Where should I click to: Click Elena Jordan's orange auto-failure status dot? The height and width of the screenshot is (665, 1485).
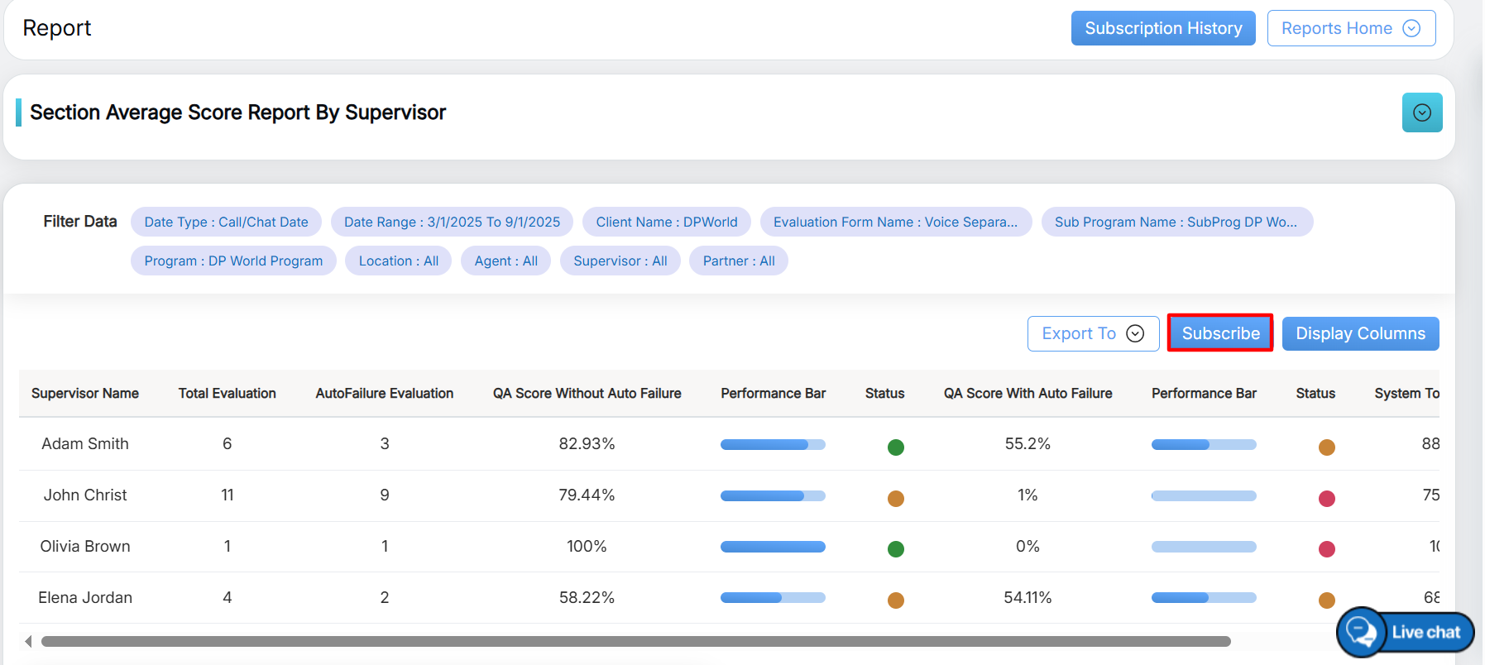(1326, 600)
